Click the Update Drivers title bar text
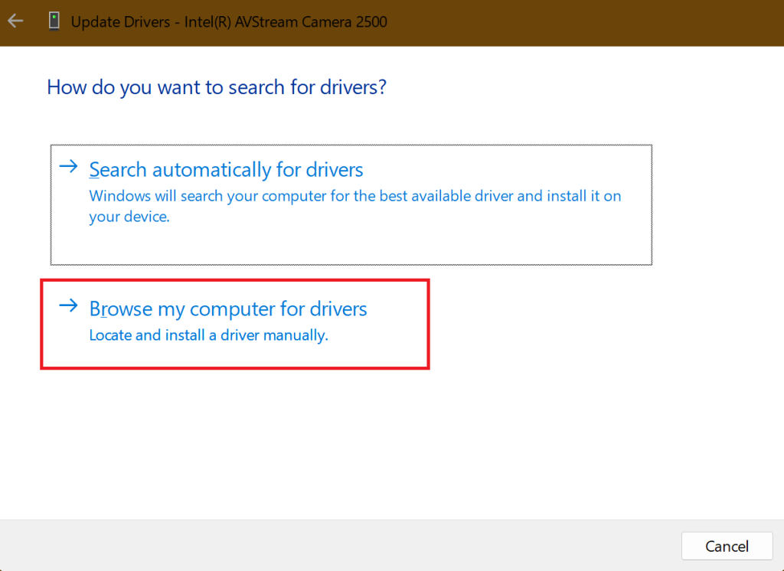 point(227,21)
